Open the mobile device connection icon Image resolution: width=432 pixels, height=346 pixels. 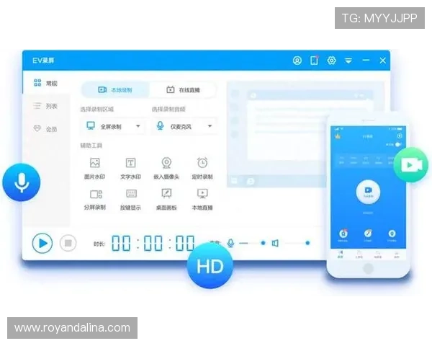pyautogui.click(x=315, y=61)
